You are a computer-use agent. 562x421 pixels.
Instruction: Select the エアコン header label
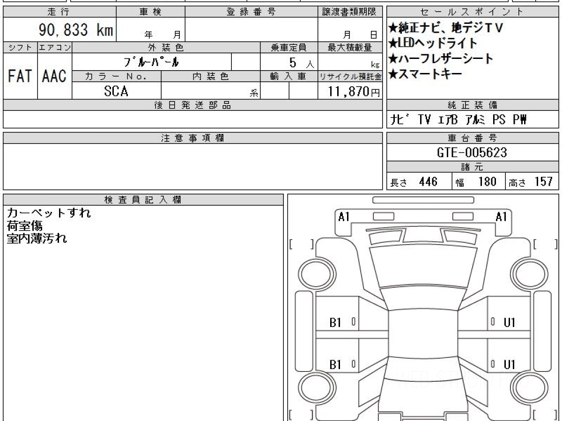tap(55, 47)
